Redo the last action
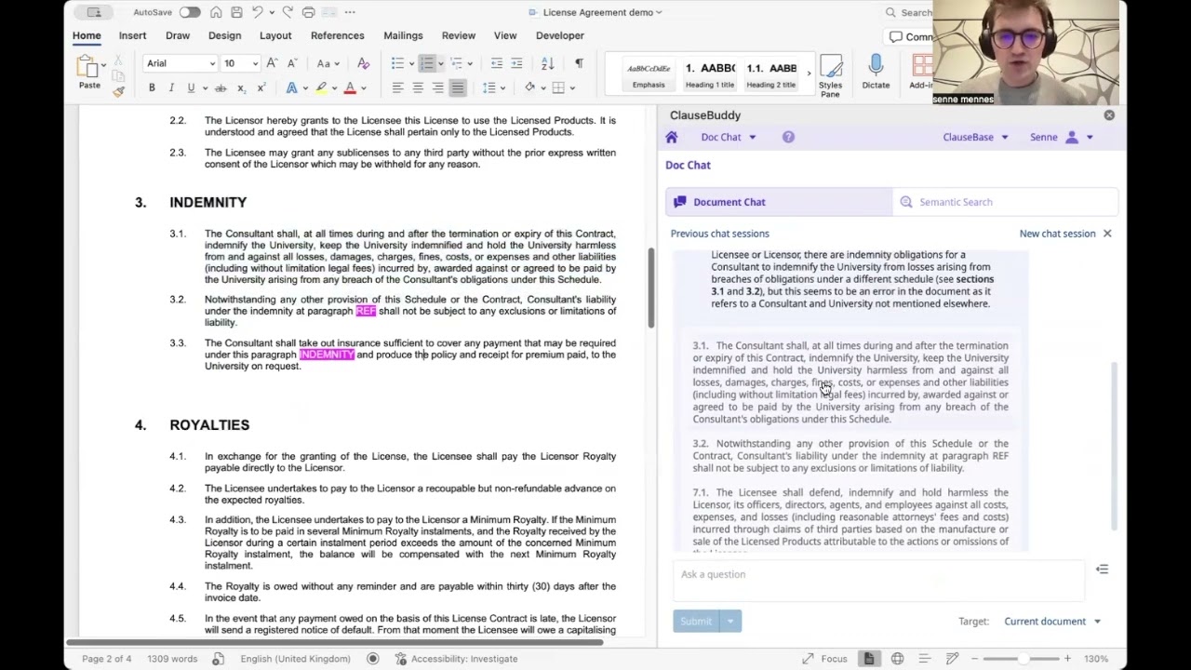Viewport: 1191px width, 670px height. (x=288, y=12)
